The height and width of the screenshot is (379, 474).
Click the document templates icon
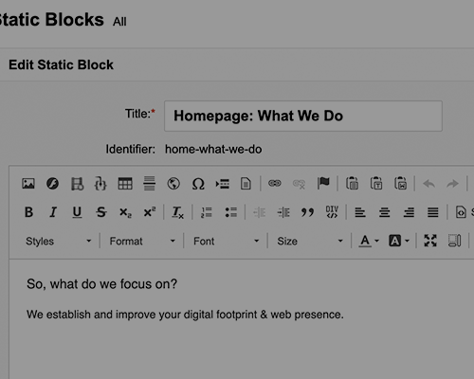point(246,184)
